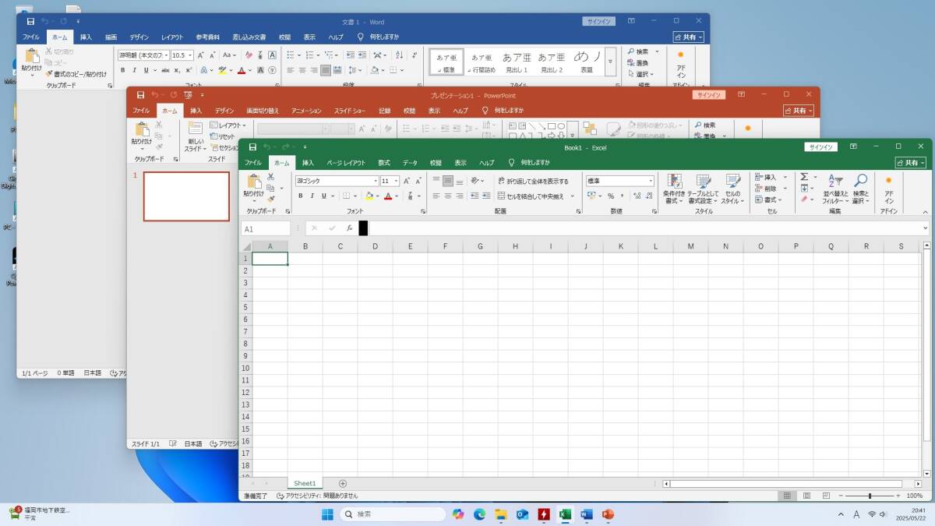Select Normal view button in Excel's status bar
Image resolution: width=935 pixels, height=526 pixels.
787,496
